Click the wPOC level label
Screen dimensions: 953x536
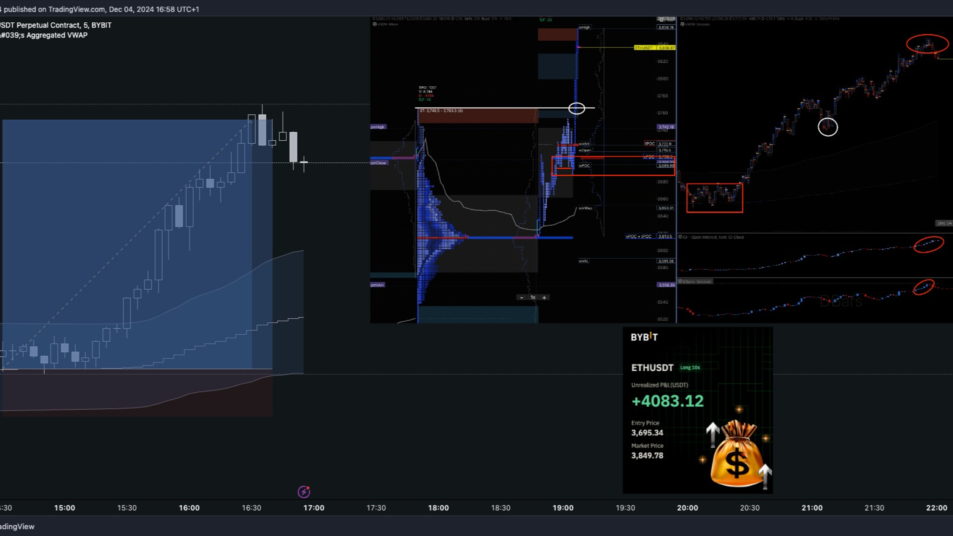[x=584, y=166]
